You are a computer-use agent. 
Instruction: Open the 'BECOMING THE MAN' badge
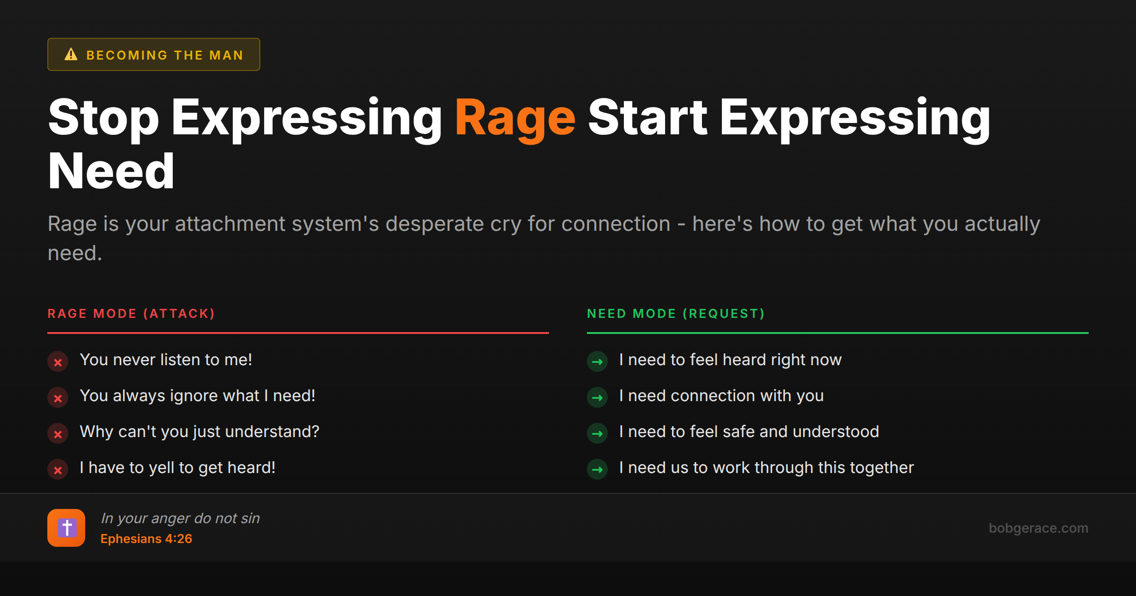click(153, 54)
